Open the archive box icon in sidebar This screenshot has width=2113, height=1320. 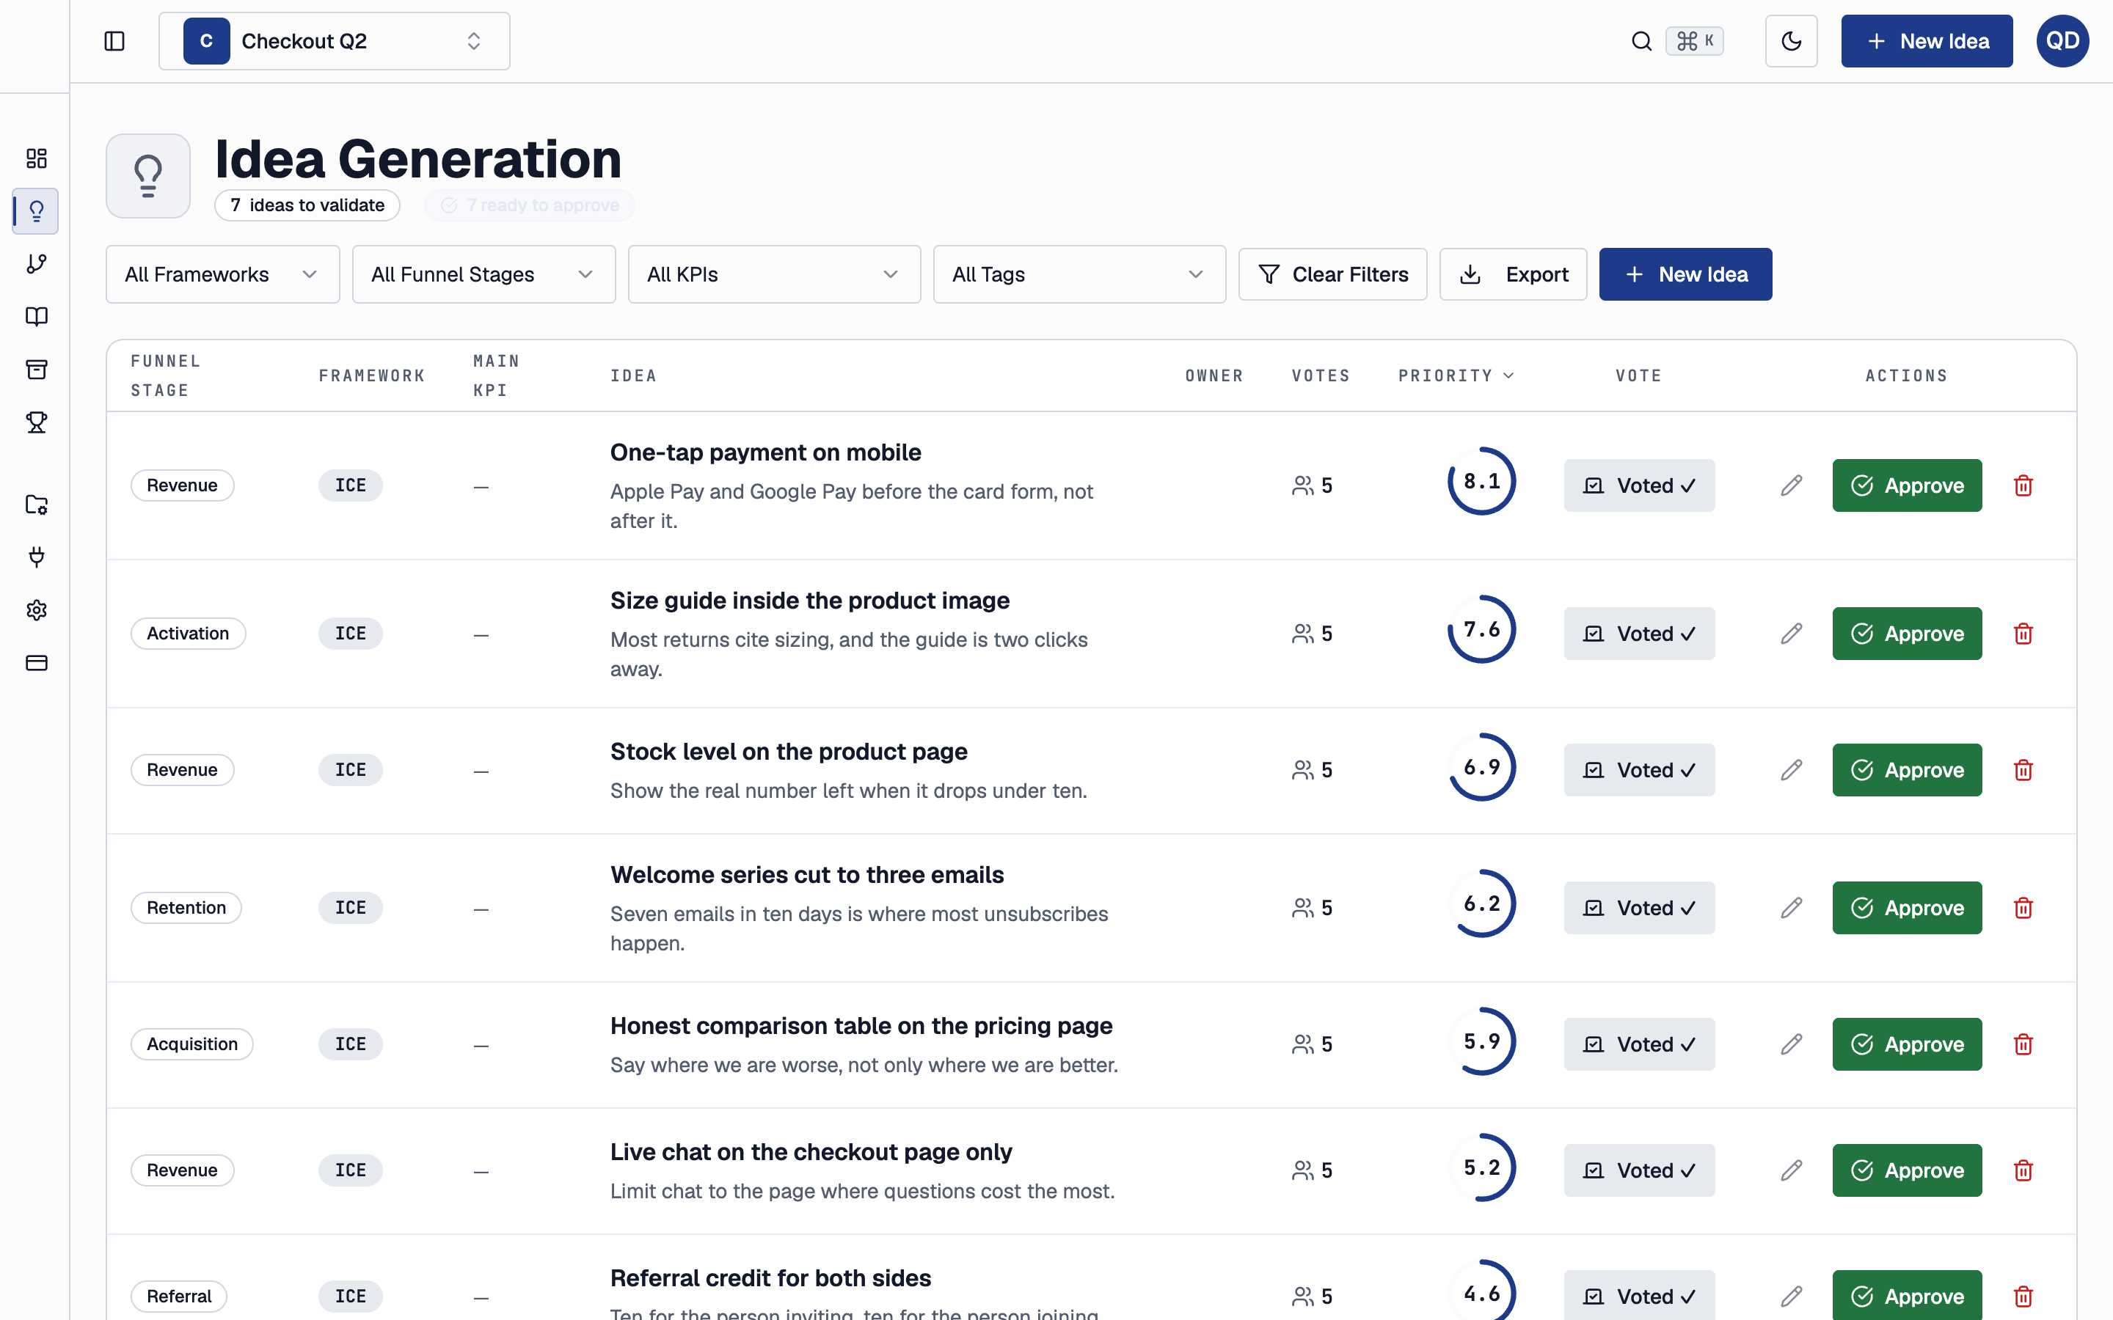36,370
